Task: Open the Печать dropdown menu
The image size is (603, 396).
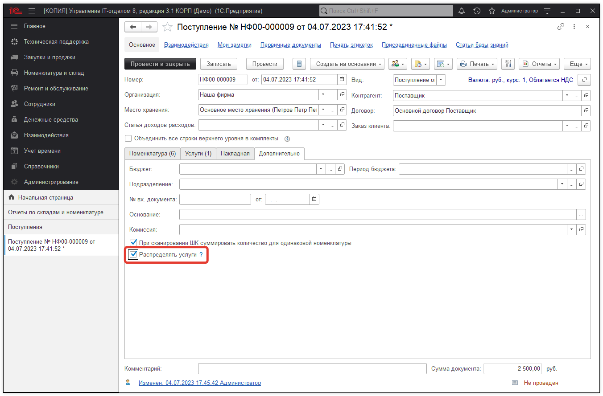Action: coord(477,64)
